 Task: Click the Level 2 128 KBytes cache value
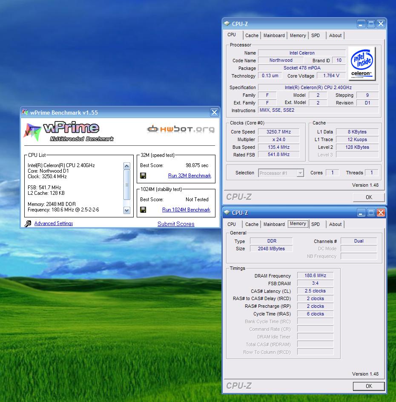357,147
